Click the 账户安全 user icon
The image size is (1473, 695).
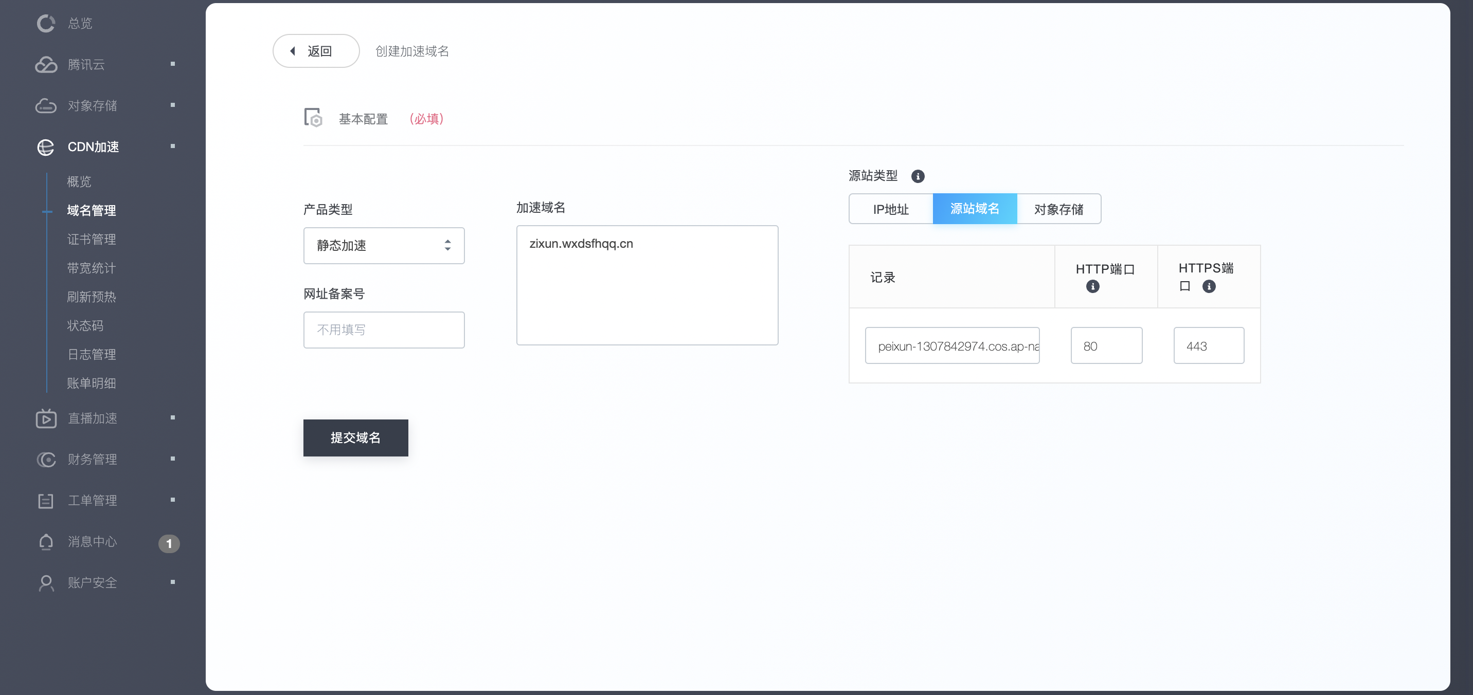pos(46,582)
